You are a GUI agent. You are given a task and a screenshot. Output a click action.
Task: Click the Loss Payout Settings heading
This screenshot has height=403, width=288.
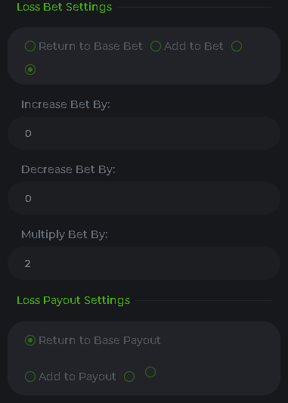click(x=73, y=300)
